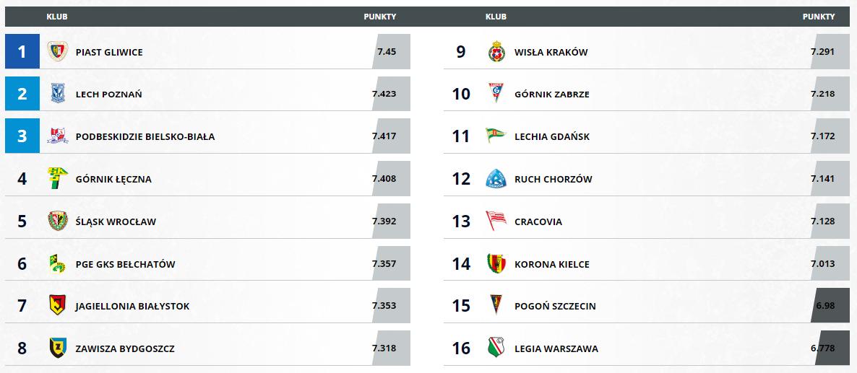This screenshot has width=857, height=373.
Task: Click the Lech Poznań club crest
Action: (x=57, y=93)
